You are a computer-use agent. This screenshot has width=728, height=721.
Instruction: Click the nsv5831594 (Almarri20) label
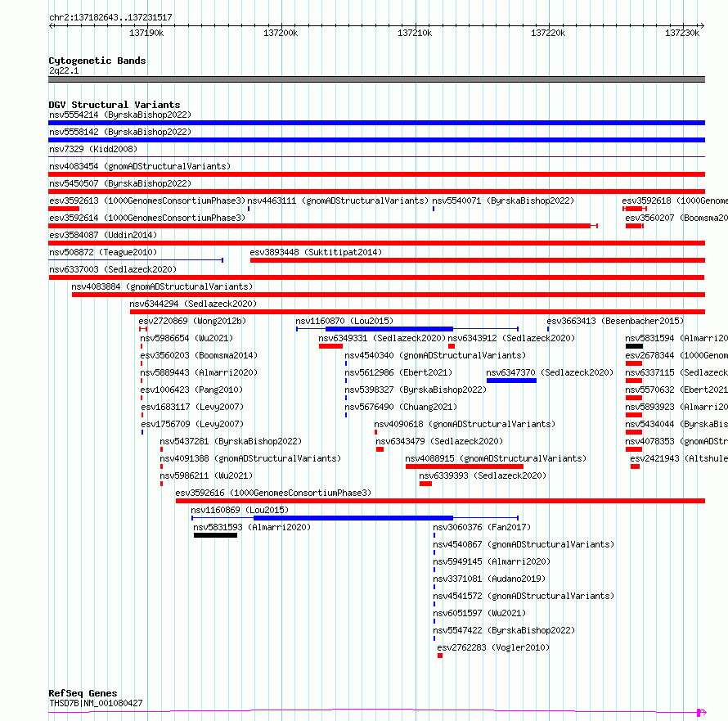tap(676, 338)
